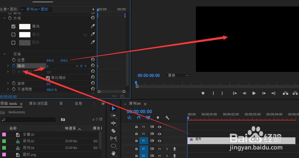
Task: Click the project search field
Action: 28,120
